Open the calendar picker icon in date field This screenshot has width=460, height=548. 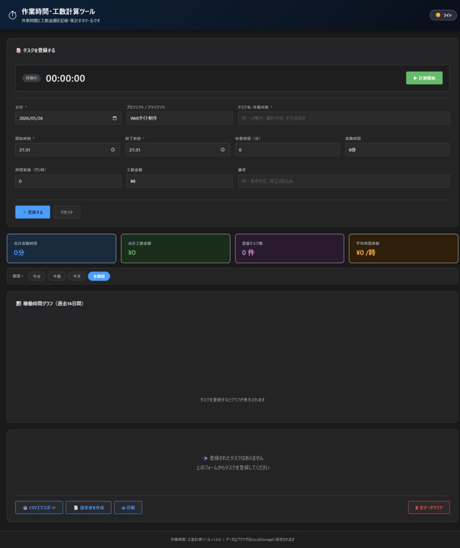[115, 118]
